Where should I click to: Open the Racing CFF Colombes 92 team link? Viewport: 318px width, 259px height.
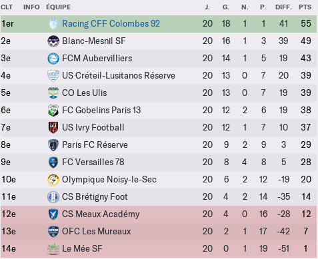coord(111,23)
